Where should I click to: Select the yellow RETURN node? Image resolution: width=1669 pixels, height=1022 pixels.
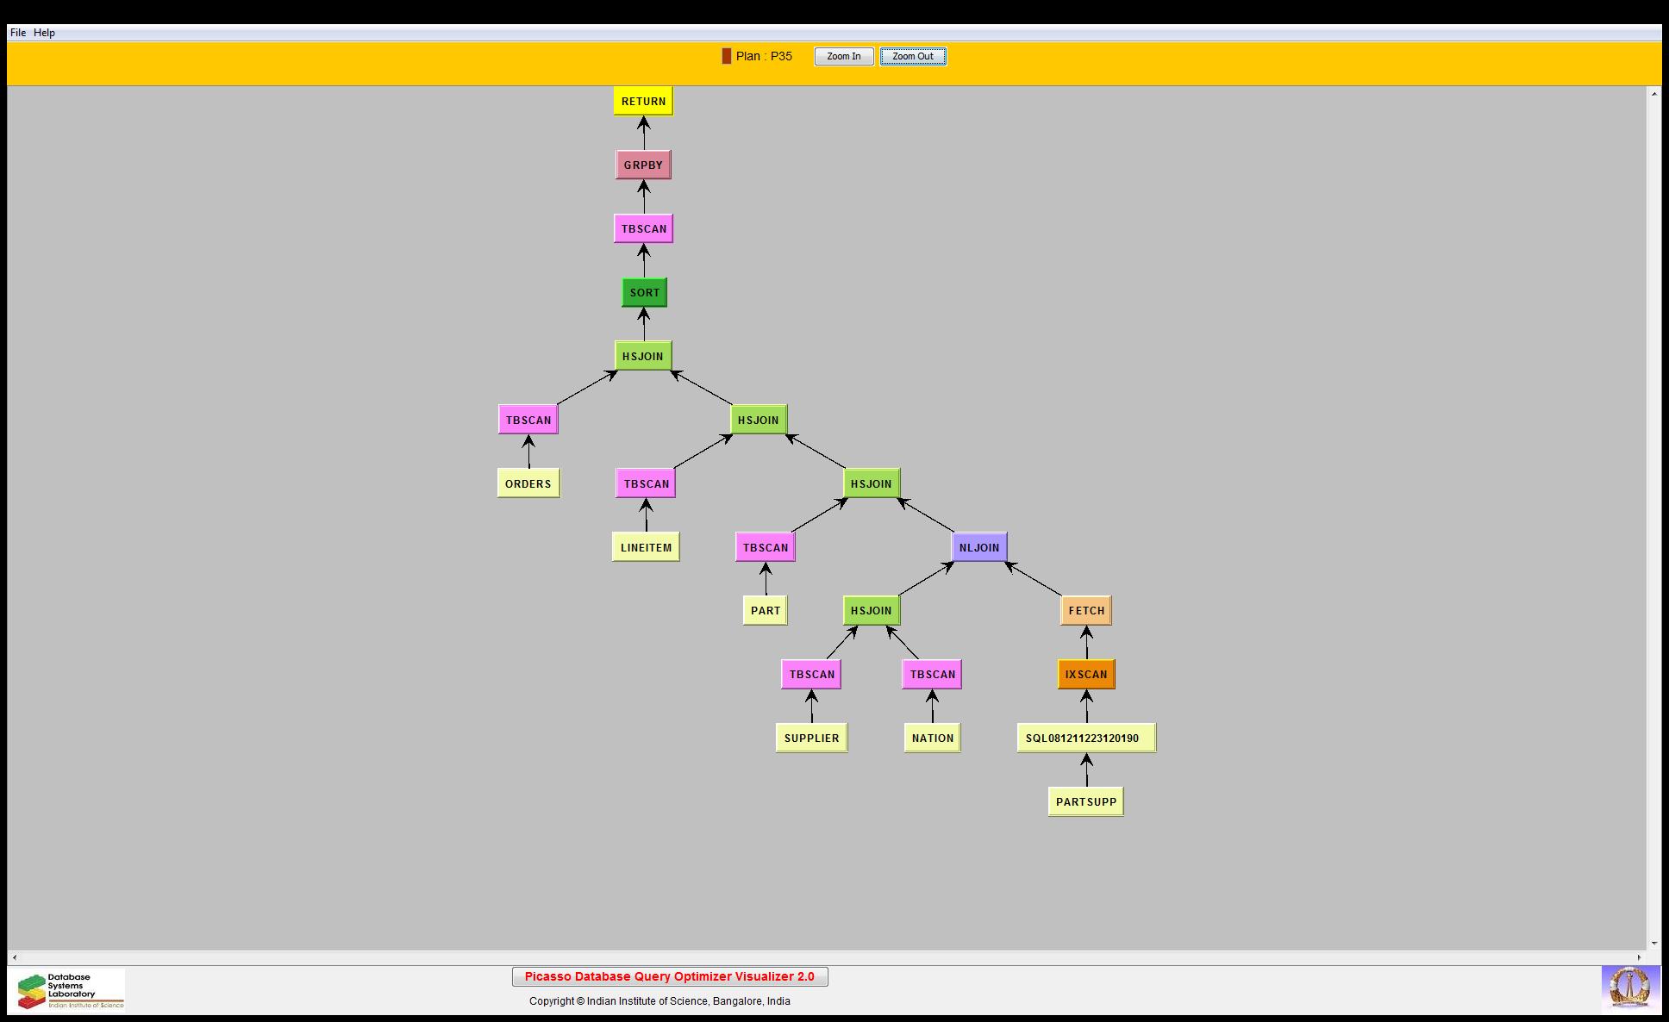tap(643, 101)
